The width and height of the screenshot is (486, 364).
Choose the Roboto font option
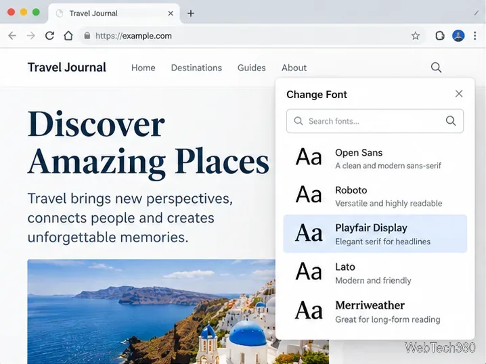tap(375, 196)
